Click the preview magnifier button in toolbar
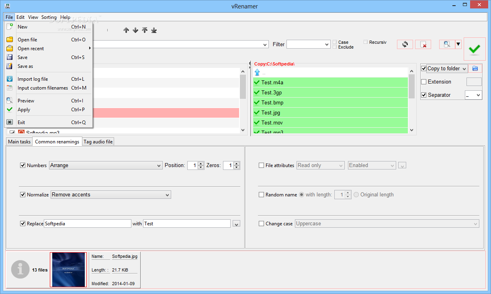This screenshot has width=491, height=294. pyautogui.click(x=447, y=44)
